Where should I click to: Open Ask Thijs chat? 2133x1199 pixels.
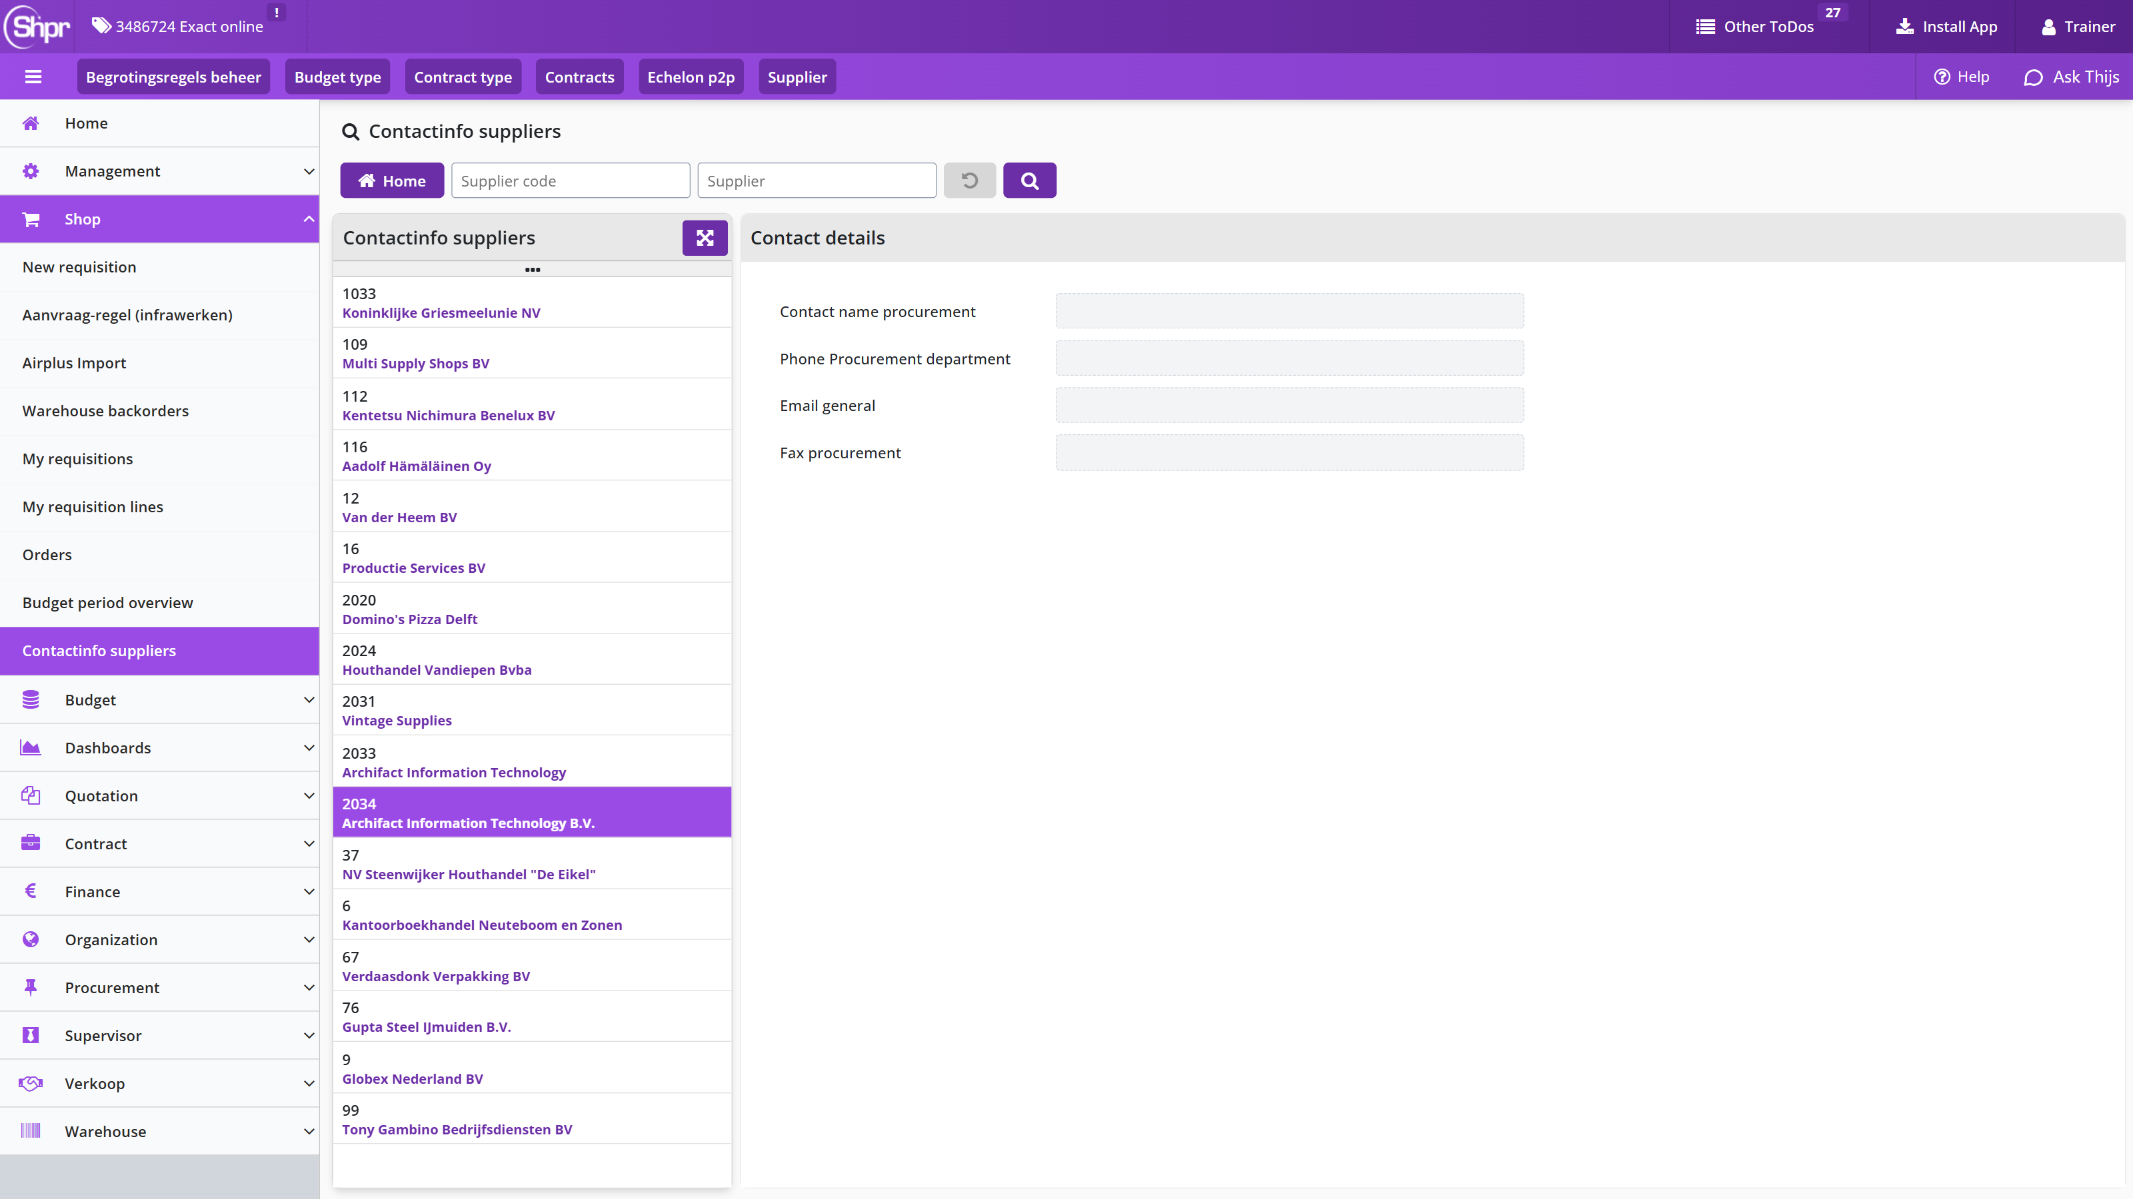2071,77
